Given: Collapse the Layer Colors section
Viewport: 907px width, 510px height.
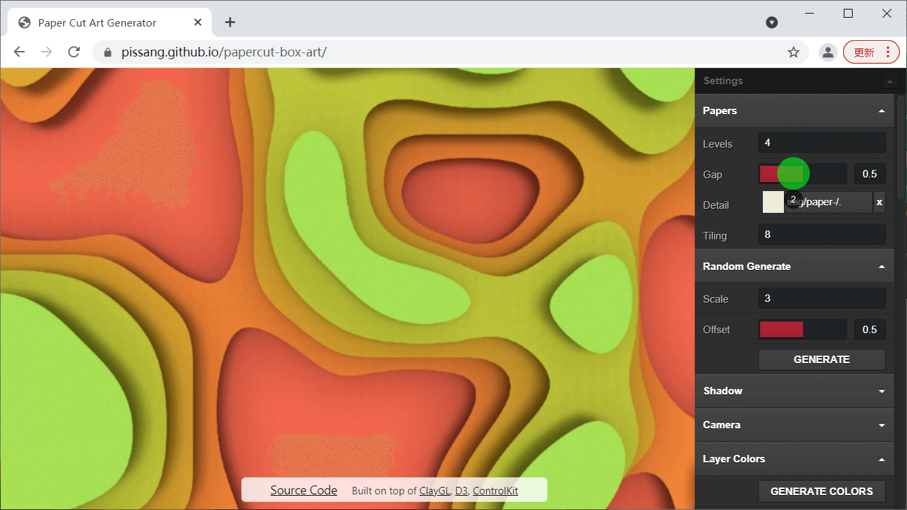Looking at the screenshot, I should point(882,459).
